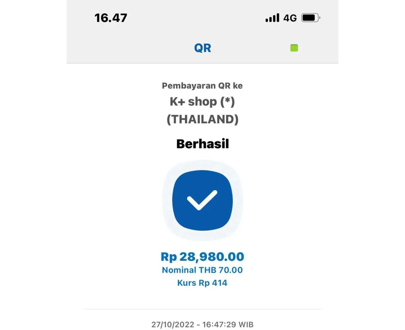The image size is (405, 330).
Task: Tap the Kurs Rp 414 exchange rate
Action: 202,283
